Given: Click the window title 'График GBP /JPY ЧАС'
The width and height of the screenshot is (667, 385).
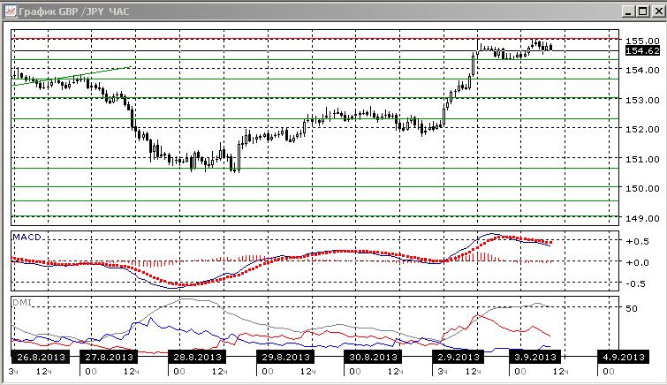Looking at the screenshot, I should (x=74, y=11).
